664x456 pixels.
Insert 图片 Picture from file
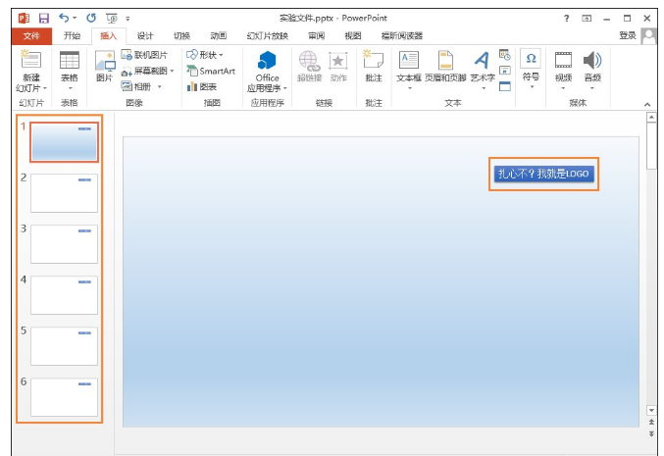105,66
